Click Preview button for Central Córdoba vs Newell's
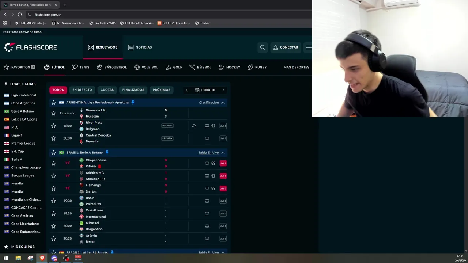The image size is (468, 263). [x=167, y=138]
